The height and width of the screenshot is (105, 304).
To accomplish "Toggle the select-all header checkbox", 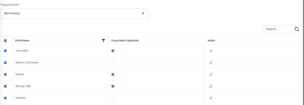I will 5,41.
